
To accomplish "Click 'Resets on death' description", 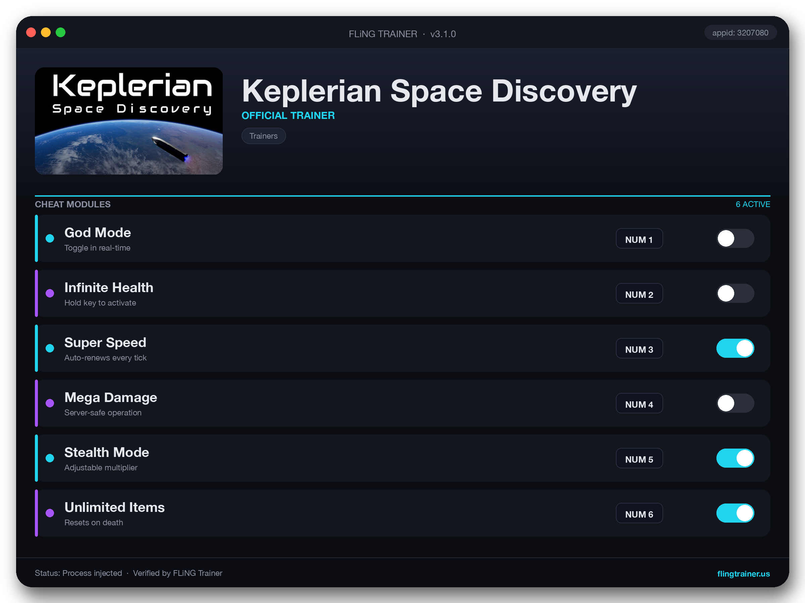I will coord(94,522).
